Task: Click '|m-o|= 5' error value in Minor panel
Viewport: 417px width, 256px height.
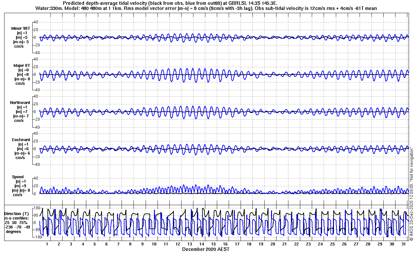Action: pyautogui.click(x=21, y=42)
